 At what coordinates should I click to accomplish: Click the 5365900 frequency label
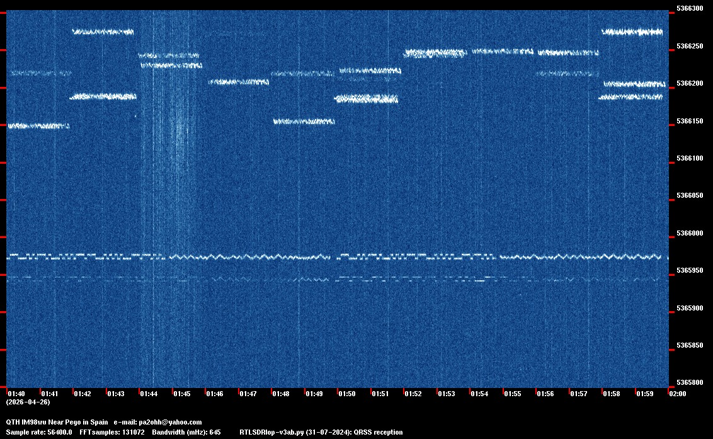pos(690,308)
